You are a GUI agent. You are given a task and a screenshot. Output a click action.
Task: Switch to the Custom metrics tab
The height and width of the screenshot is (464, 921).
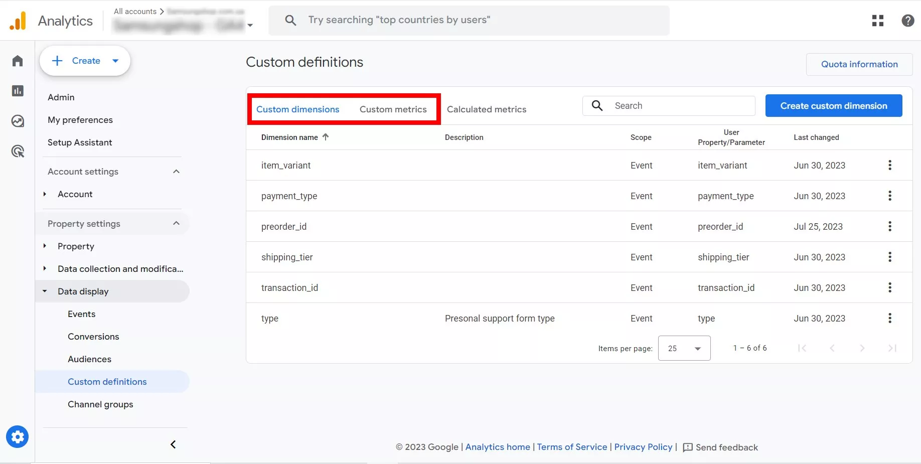pyautogui.click(x=393, y=109)
